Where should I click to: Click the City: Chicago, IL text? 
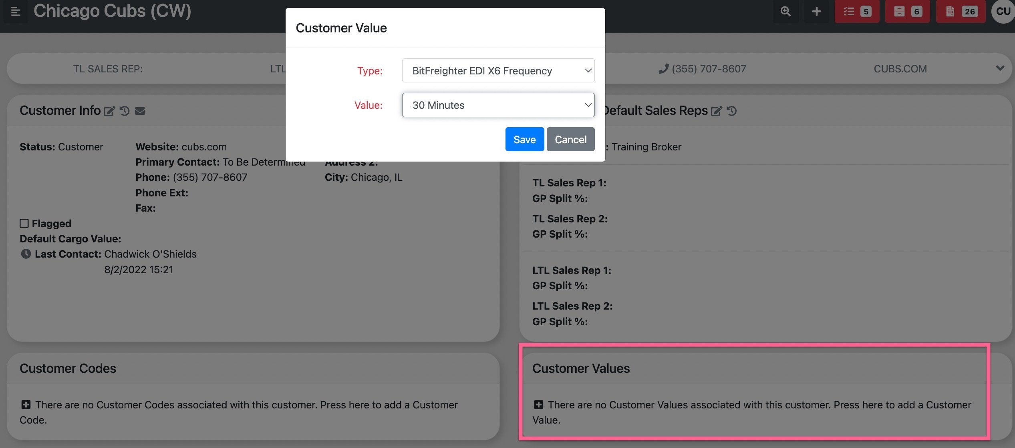pos(363,177)
